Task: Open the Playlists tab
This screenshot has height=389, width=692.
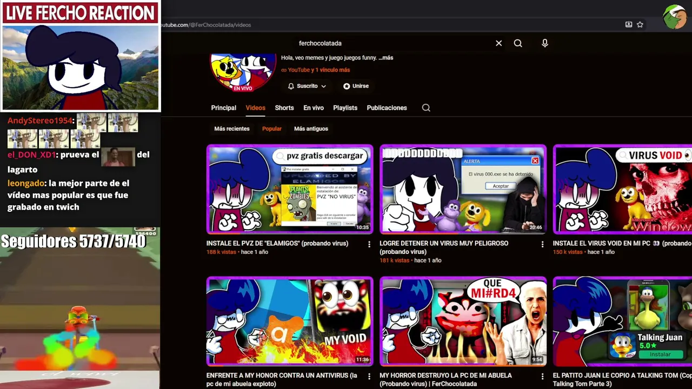Action: (345, 108)
